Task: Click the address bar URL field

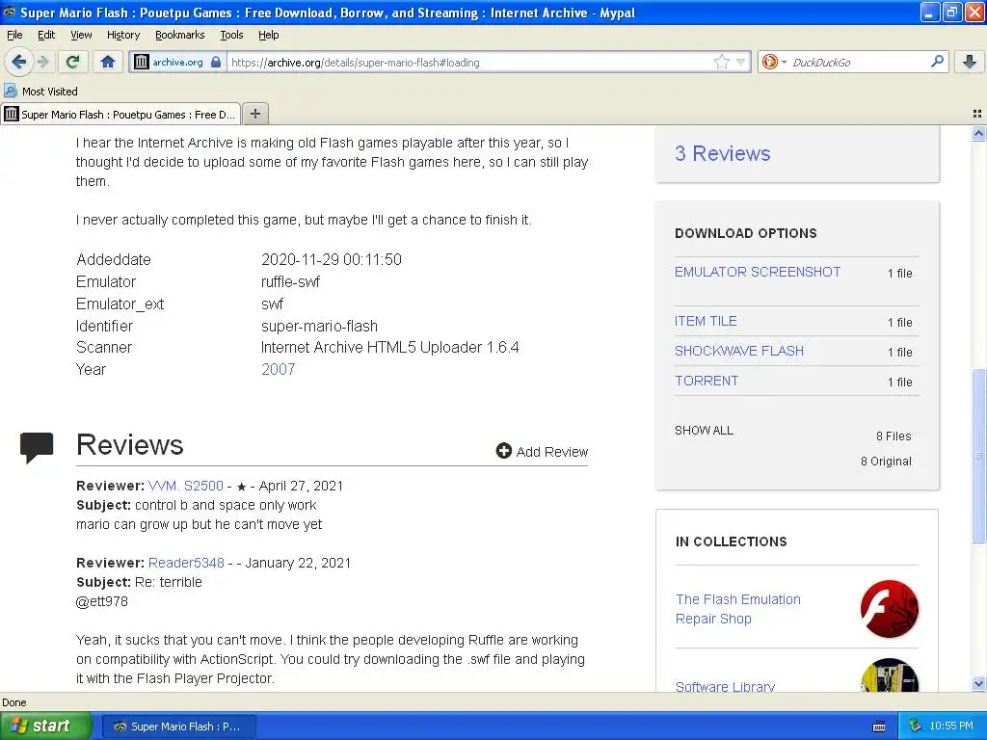Action: 469,63
